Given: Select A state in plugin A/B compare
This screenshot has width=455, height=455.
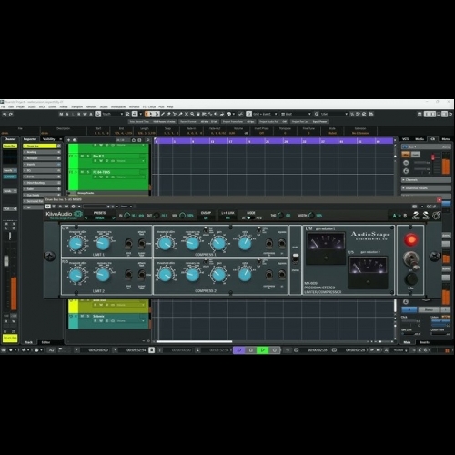Looking at the screenshot, I should tap(394, 216).
